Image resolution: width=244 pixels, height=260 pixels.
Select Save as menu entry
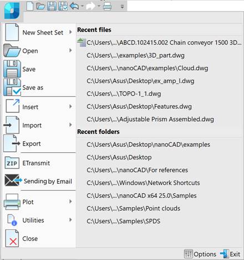33,88
